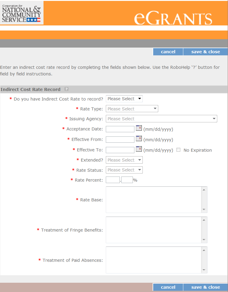Click the National & Community Service logo

(22, 13)
